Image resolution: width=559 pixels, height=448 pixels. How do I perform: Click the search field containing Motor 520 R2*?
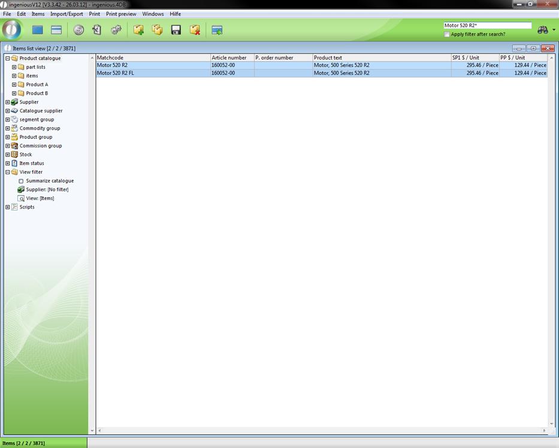point(487,26)
